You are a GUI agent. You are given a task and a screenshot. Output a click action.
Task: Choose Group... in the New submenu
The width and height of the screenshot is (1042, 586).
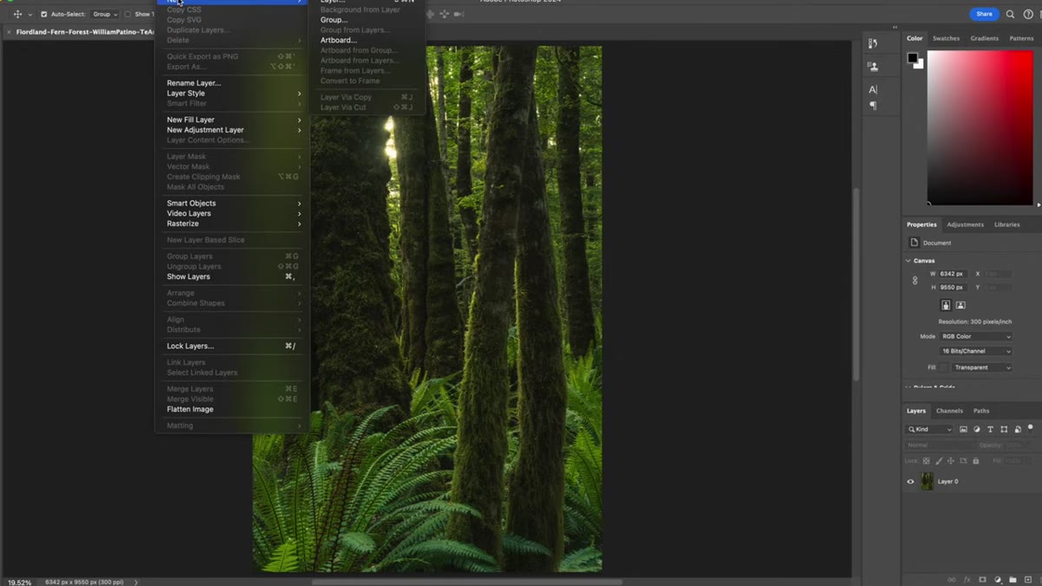[x=367, y=20]
